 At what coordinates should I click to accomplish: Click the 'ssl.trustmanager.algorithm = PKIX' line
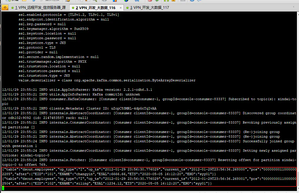click(x=52, y=62)
